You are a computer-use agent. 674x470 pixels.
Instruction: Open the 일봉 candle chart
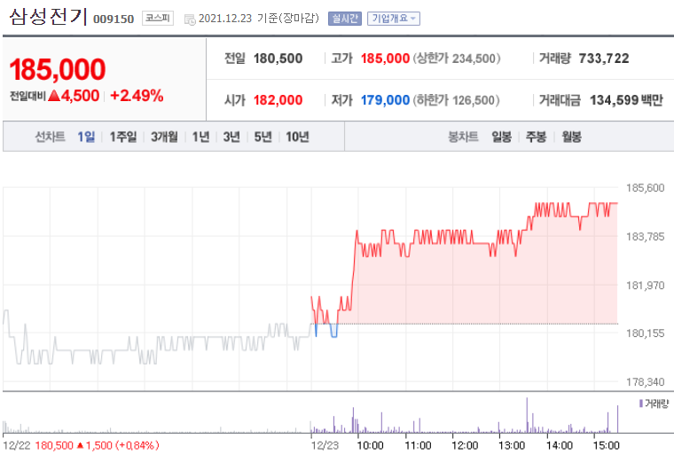pos(502,137)
